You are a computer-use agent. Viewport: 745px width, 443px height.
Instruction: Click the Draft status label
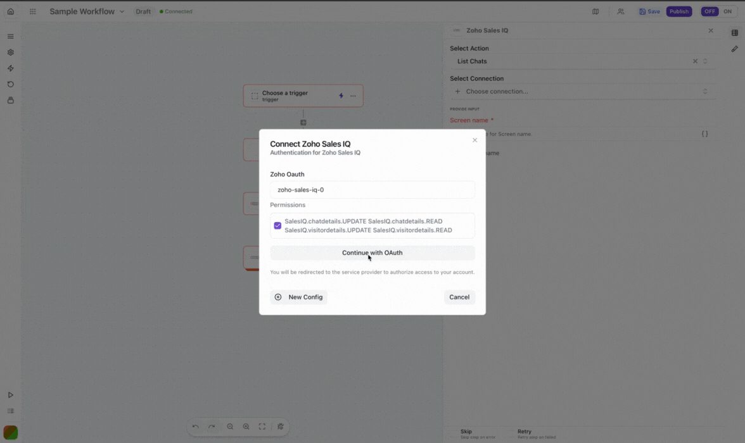pyautogui.click(x=143, y=11)
